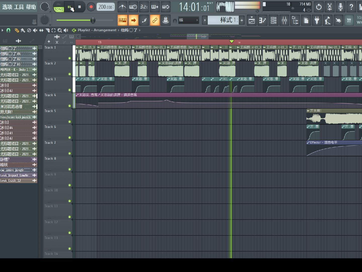Toggle mute LED on Track 2
362x272 pixels.
click(70, 74)
